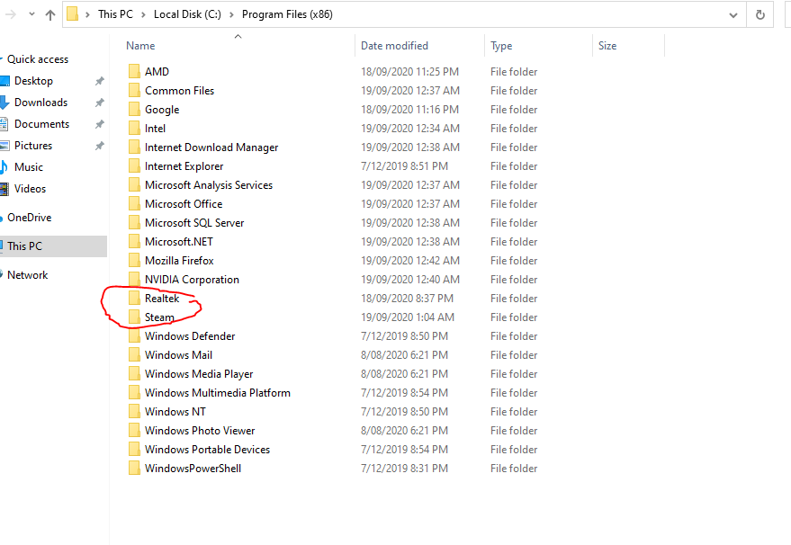Click the Microsoft Office folder icon
This screenshot has height=545, width=791.
(x=134, y=203)
